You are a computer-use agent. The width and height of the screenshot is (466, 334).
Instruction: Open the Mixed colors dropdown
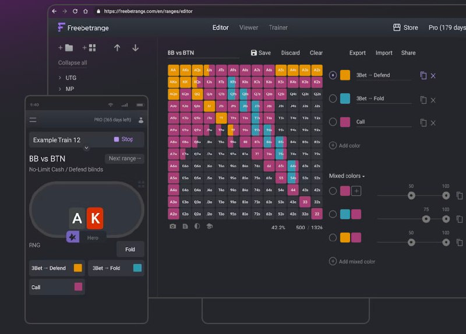[347, 176]
